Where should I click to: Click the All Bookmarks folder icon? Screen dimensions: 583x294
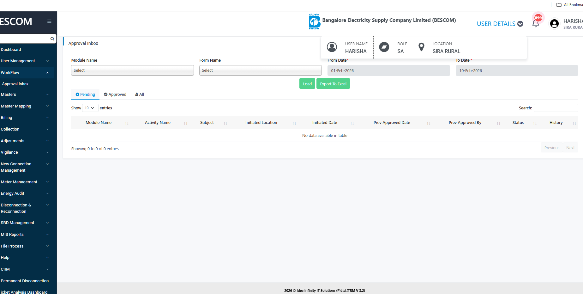(559, 5)
